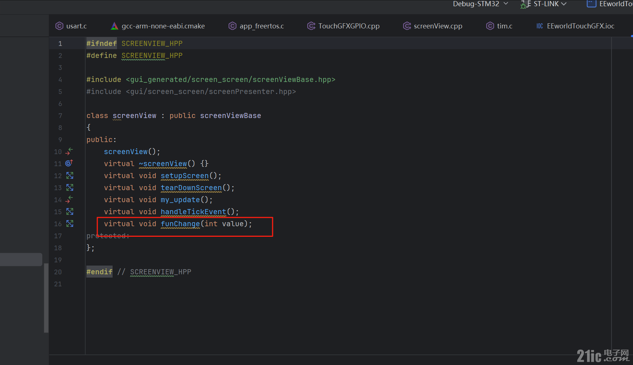Click the gutter icon beside handleTickEvent line 15
Screen dimensions: 633x365
pos(70,212)
